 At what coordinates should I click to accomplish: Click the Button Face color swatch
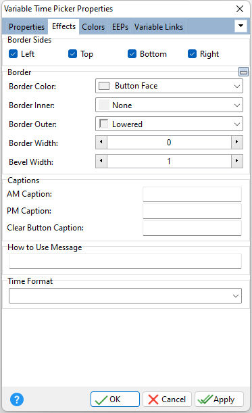(104, 86)
